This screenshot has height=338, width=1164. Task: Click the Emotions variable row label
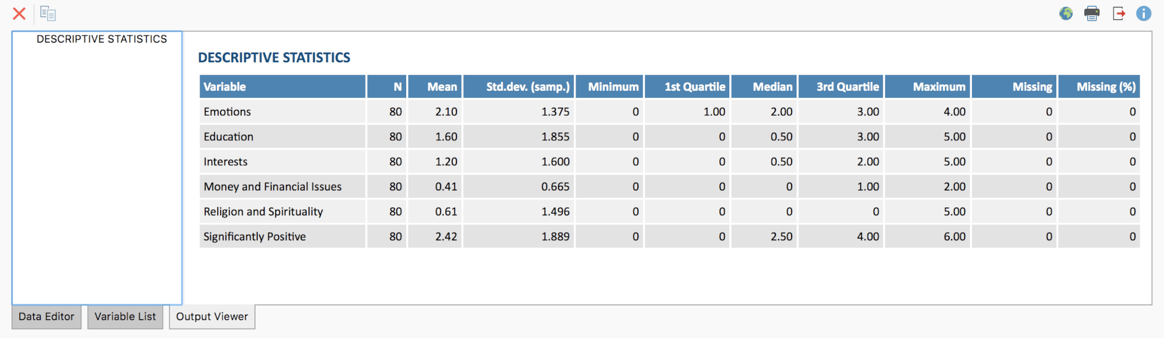227,112
